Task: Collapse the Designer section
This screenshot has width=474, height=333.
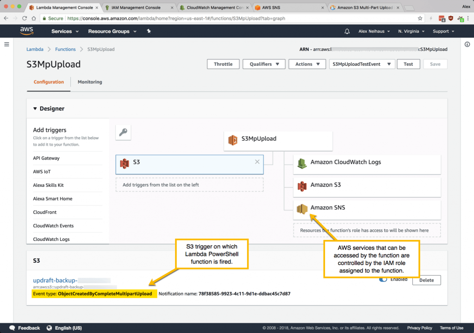Action: 36,109
